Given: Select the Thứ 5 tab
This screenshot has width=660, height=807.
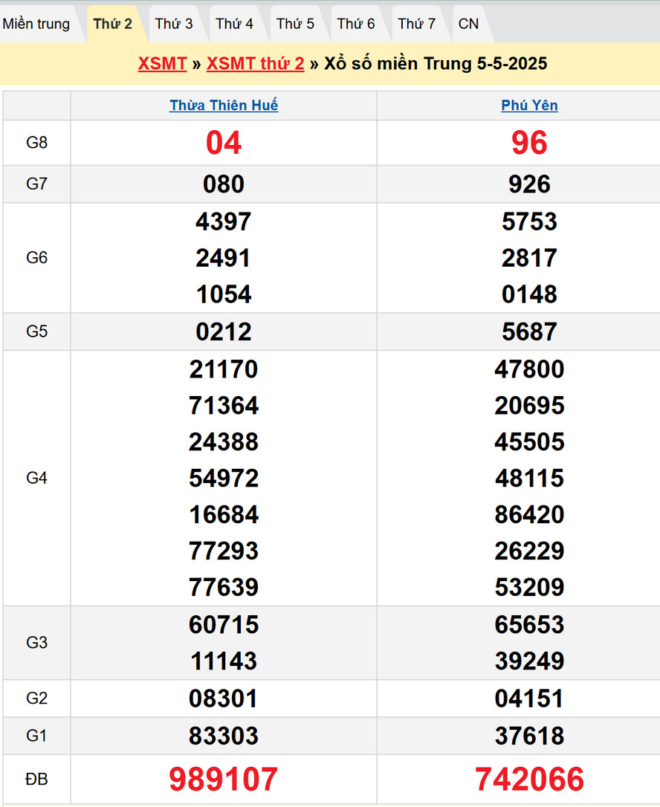Looking at the screenshot, I should click(x=296, y=24).
